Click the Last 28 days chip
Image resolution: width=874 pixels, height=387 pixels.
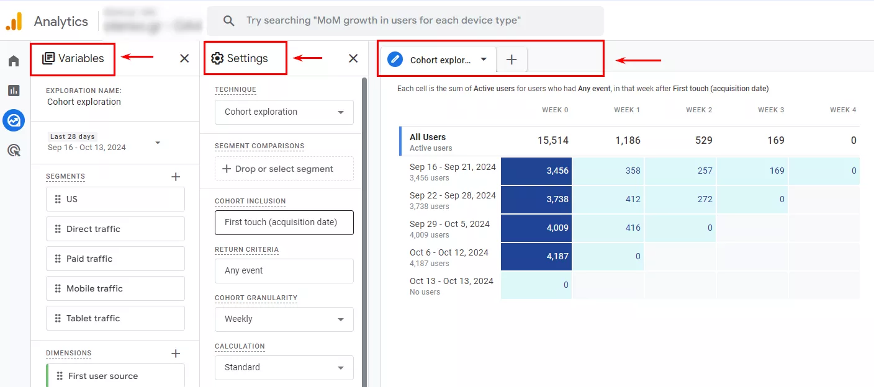(x=72, y=136)
